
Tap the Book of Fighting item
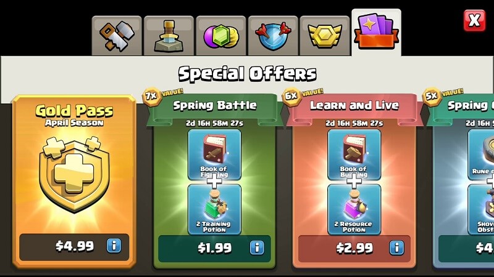pos(214,155)
